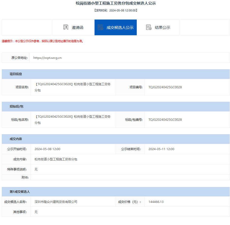The height and width of the screenshot is (225, 230).
Task: Click the 第1成交候选人 section header
Action: click(x=20, y=192)
